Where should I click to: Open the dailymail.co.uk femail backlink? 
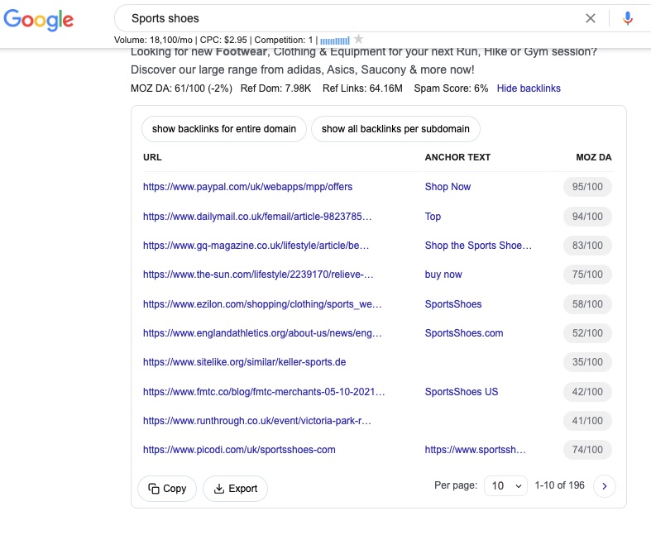[257, 217]
